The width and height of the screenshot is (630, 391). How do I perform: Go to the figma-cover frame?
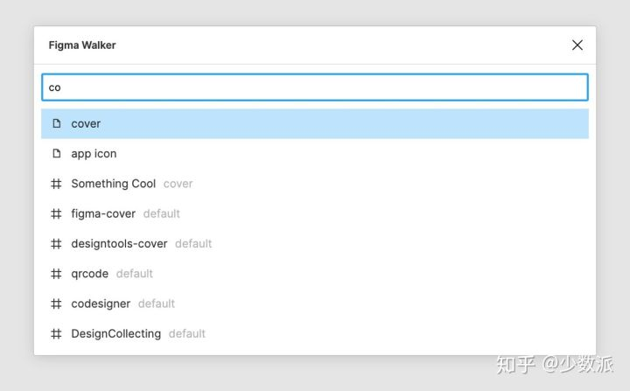click(x=103, y=213)
